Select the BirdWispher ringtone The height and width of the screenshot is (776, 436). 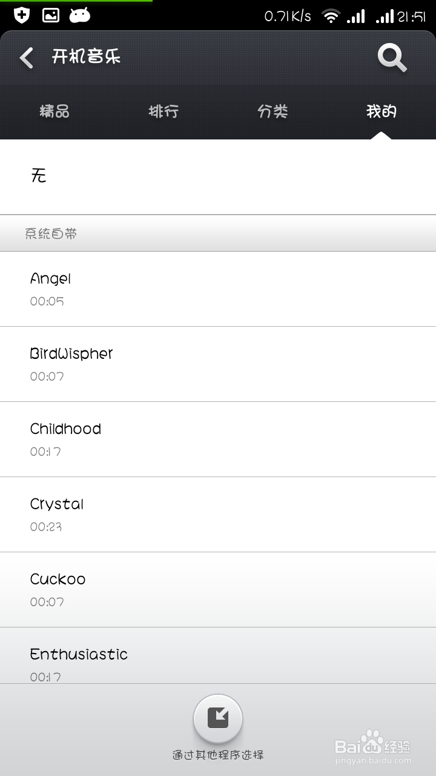(x=218, y=364)
